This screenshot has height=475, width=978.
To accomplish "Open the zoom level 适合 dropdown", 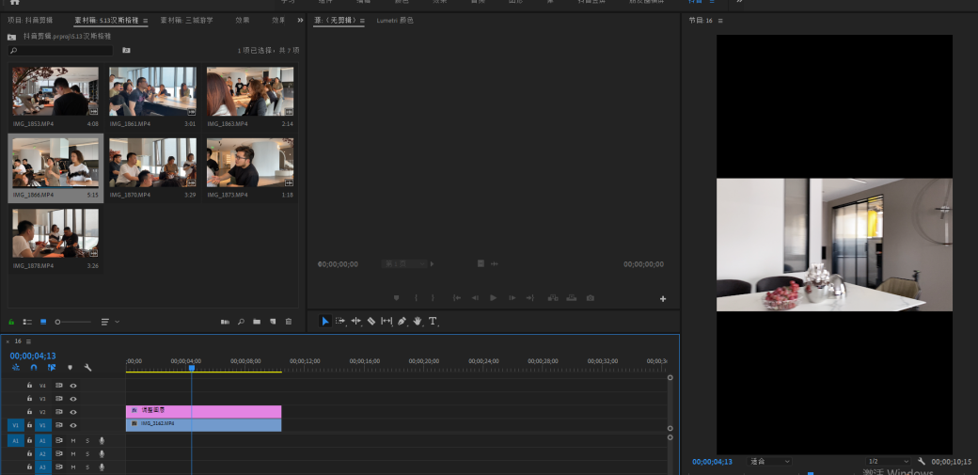I will (770, 461).
